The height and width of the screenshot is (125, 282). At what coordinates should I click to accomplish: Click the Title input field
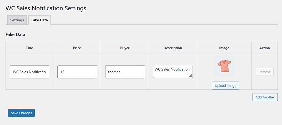(29, 72)
